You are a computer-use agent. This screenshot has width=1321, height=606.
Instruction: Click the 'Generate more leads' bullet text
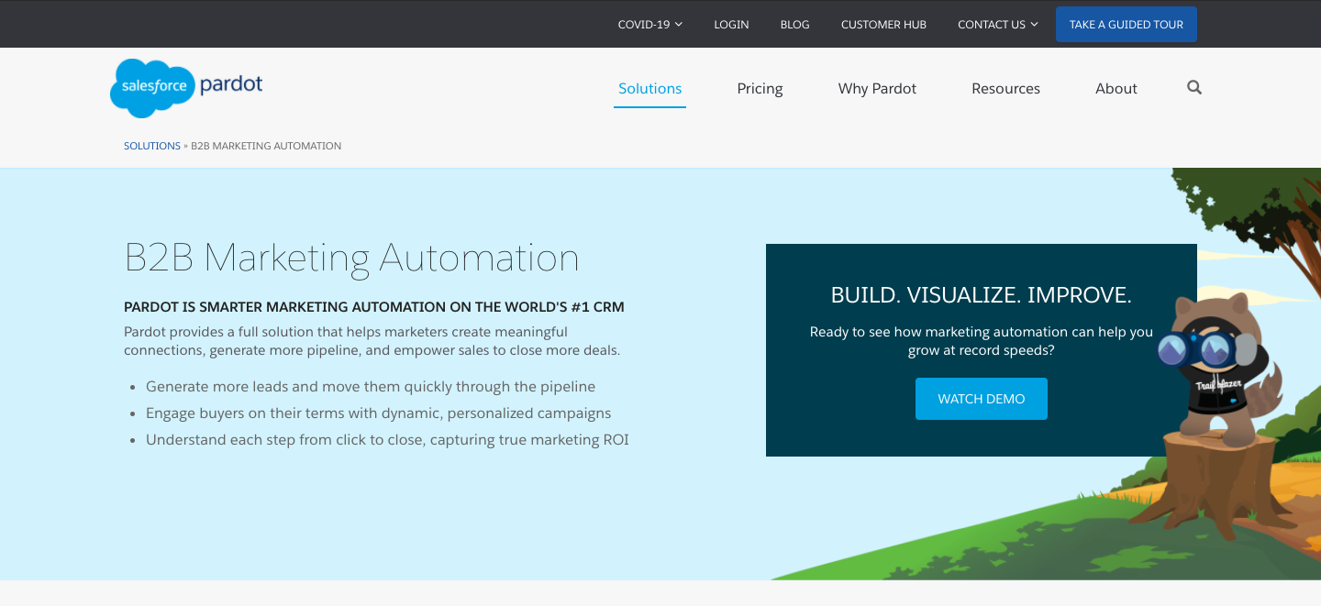(371, 387)
